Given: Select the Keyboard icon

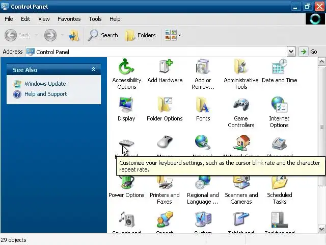Looking at the screenshot, I should click(127, 143).
